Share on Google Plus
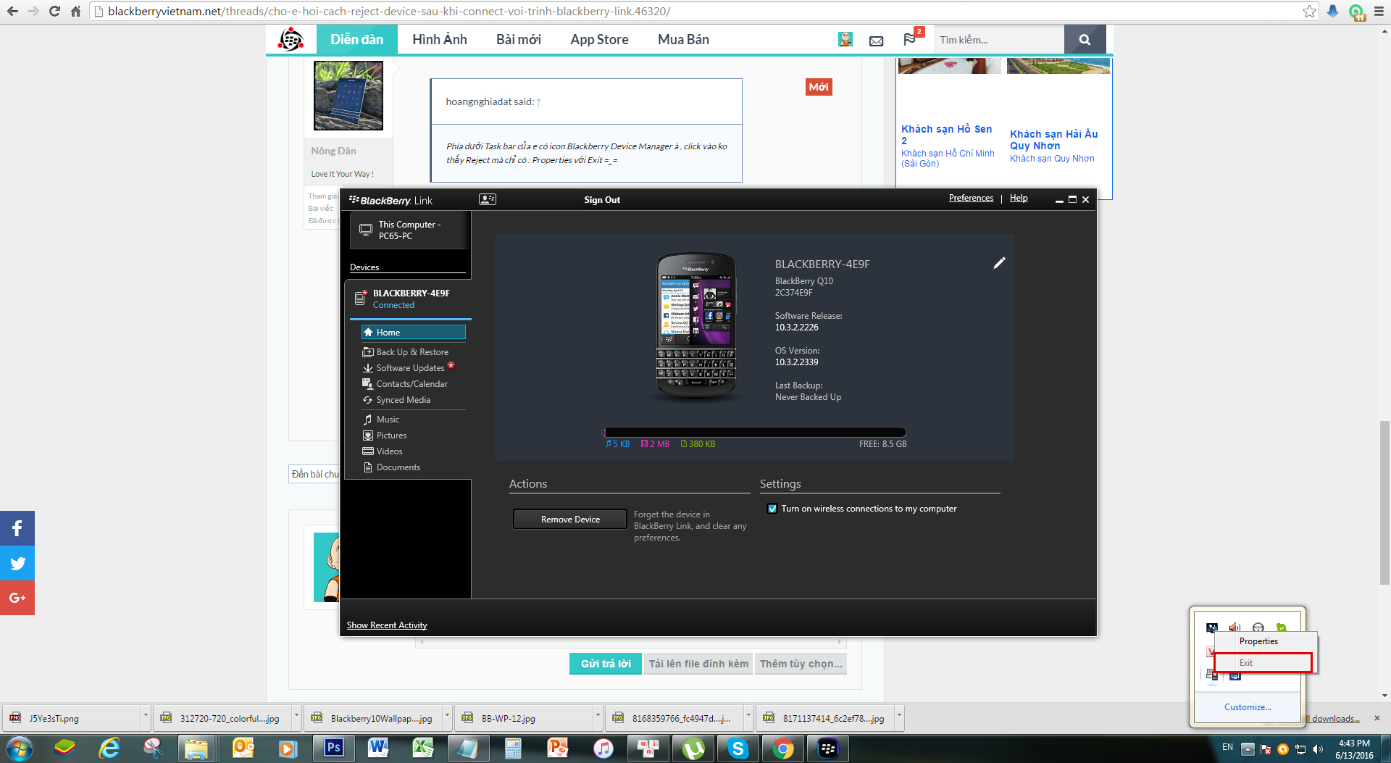This screenshot has height=763, width=1391. (x=17, y=598)
